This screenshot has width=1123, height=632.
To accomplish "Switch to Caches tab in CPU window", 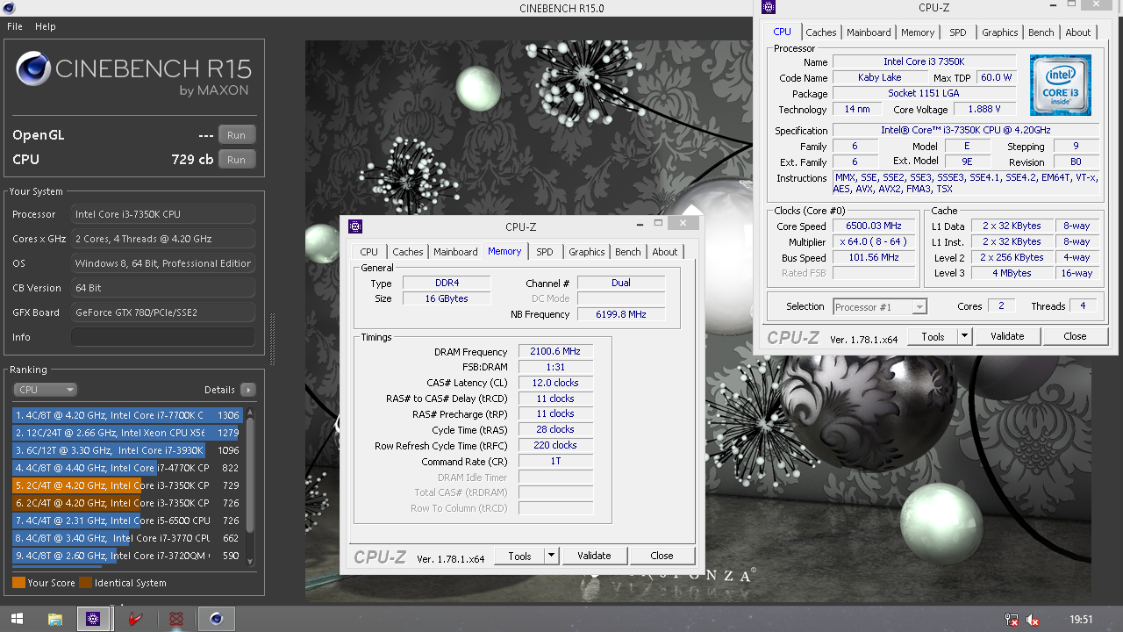I will (820, 32).
